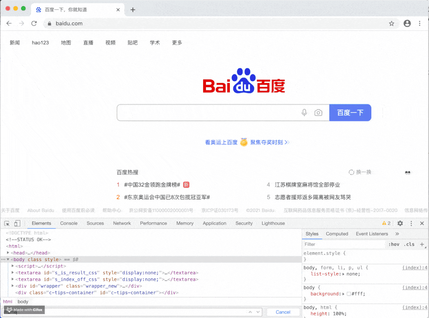The image size is (429, 318).
Task: Close the 百度一下 browser tab
Action: pyautogui.click(x=118, y=10)
